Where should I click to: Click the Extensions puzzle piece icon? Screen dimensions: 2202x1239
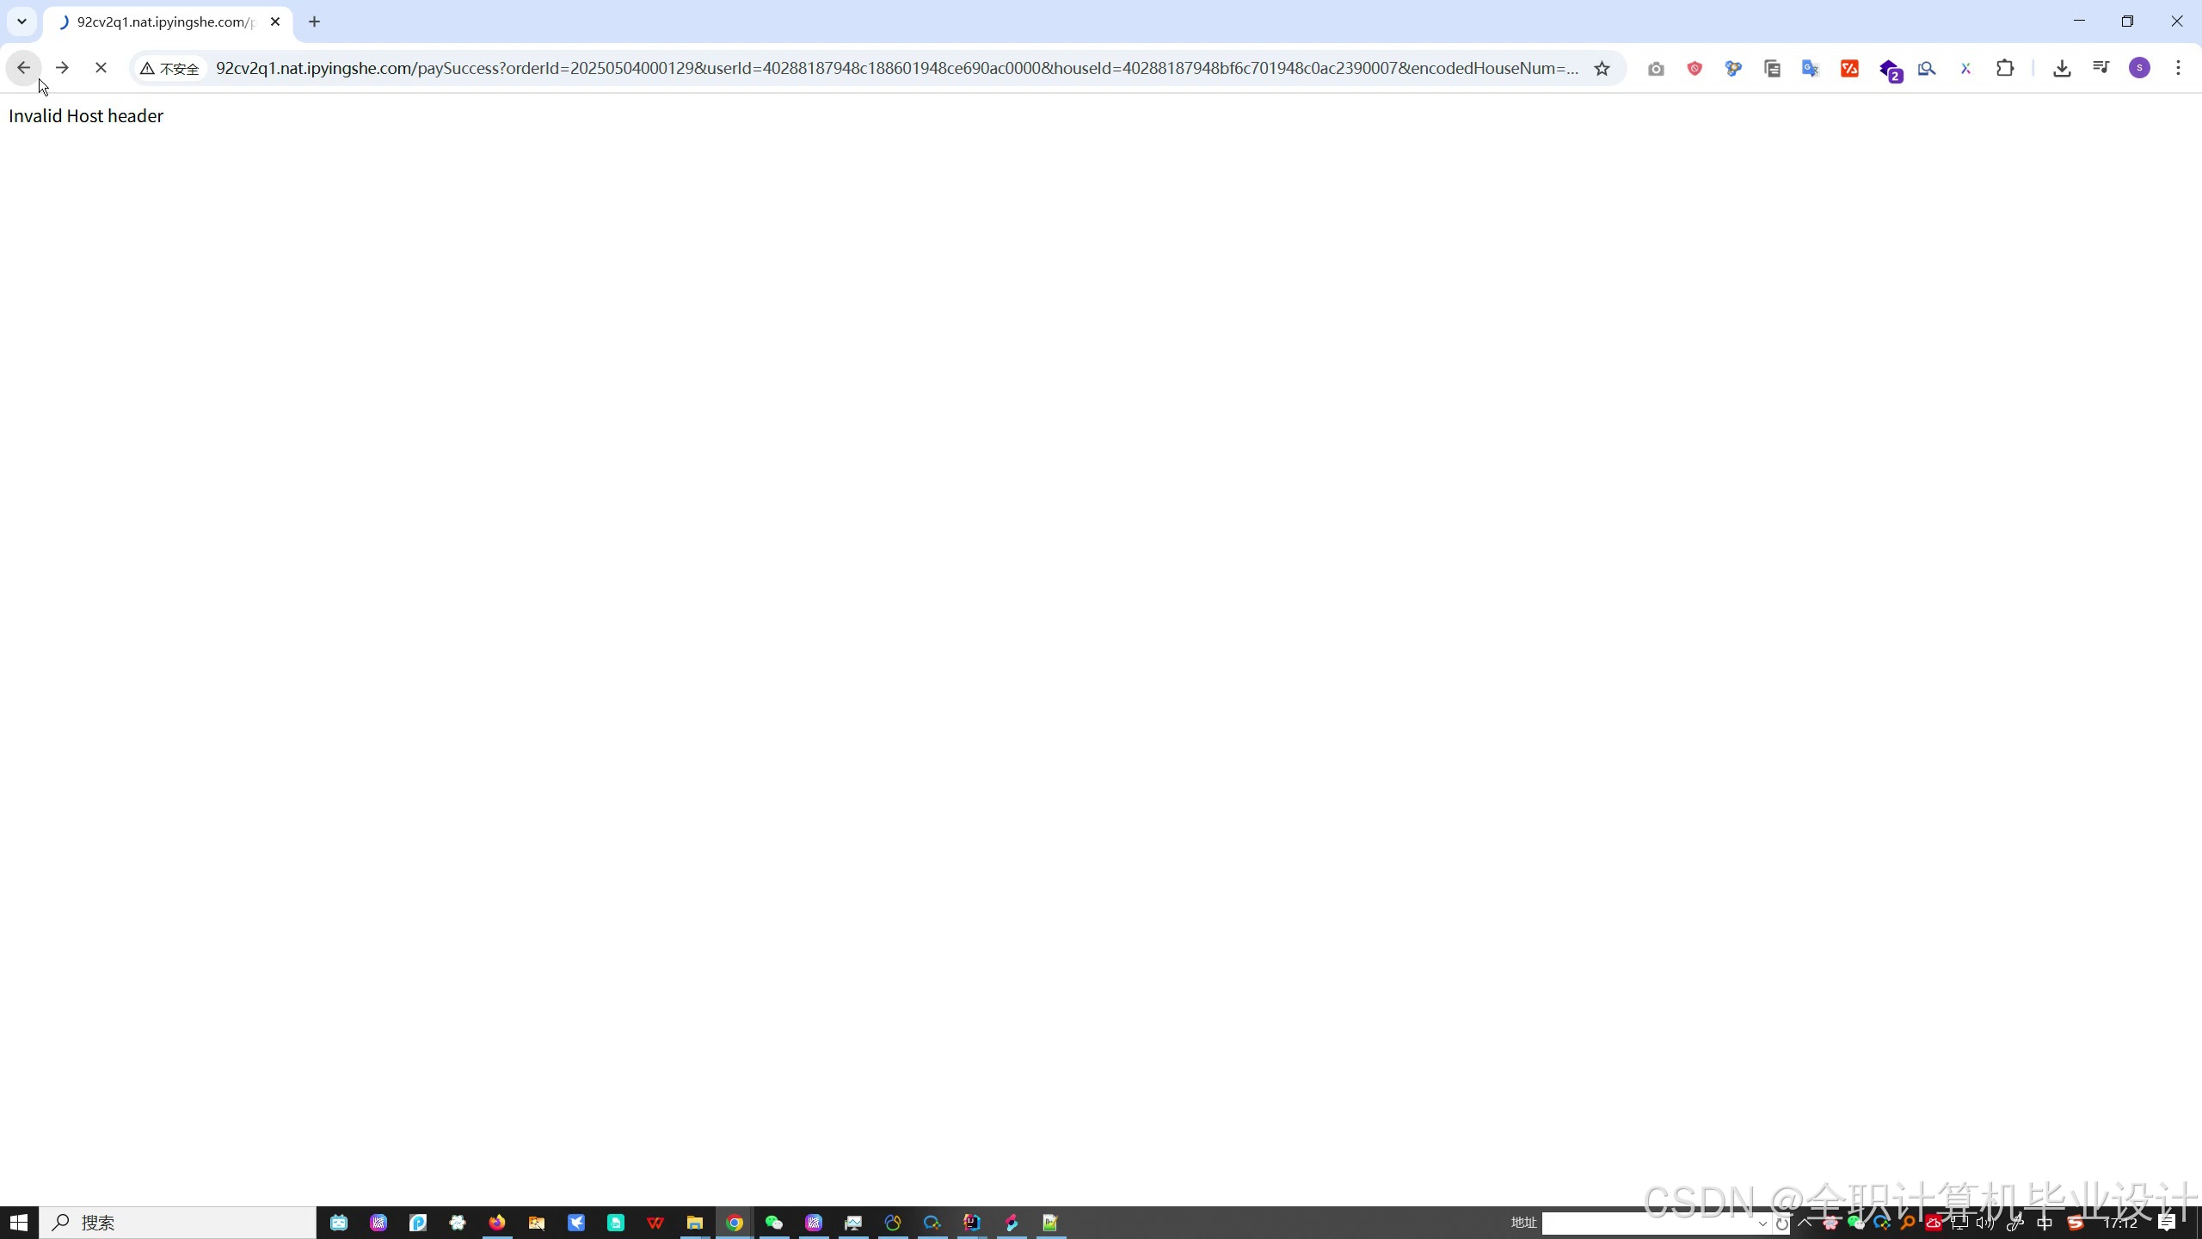coord(2005,69)
